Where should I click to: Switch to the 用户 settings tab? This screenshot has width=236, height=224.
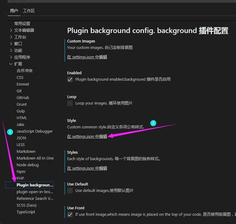click(14, 11)
